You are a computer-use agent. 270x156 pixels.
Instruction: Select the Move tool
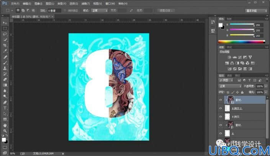coord(5,23)
